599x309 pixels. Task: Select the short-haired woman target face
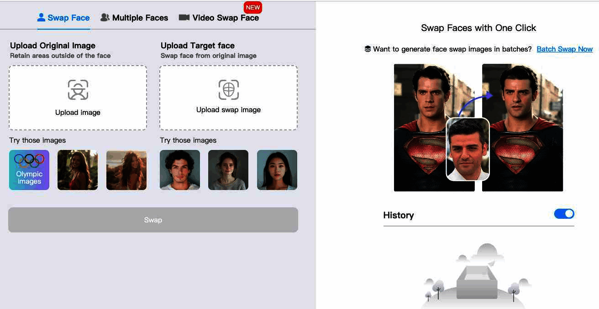228,170
